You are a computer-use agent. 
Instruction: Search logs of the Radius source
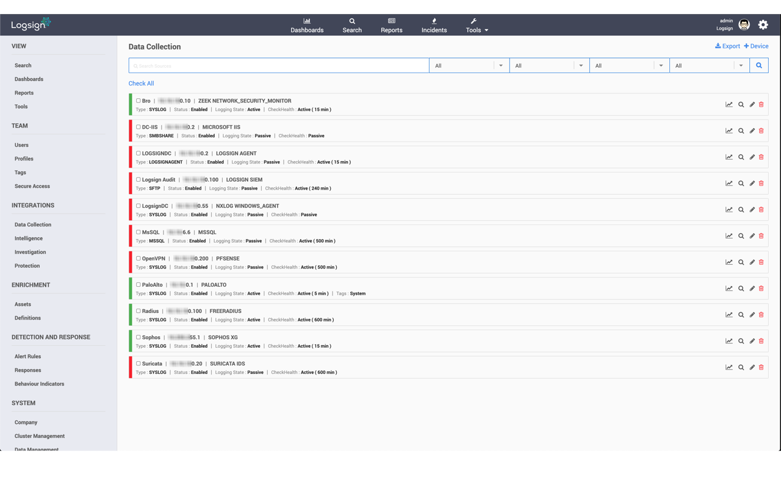click(741, 314)
